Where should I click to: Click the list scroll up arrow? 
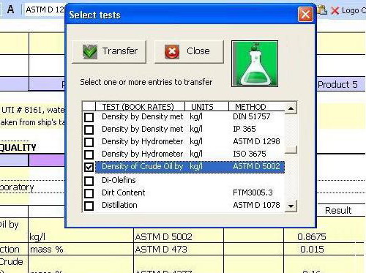291,108
